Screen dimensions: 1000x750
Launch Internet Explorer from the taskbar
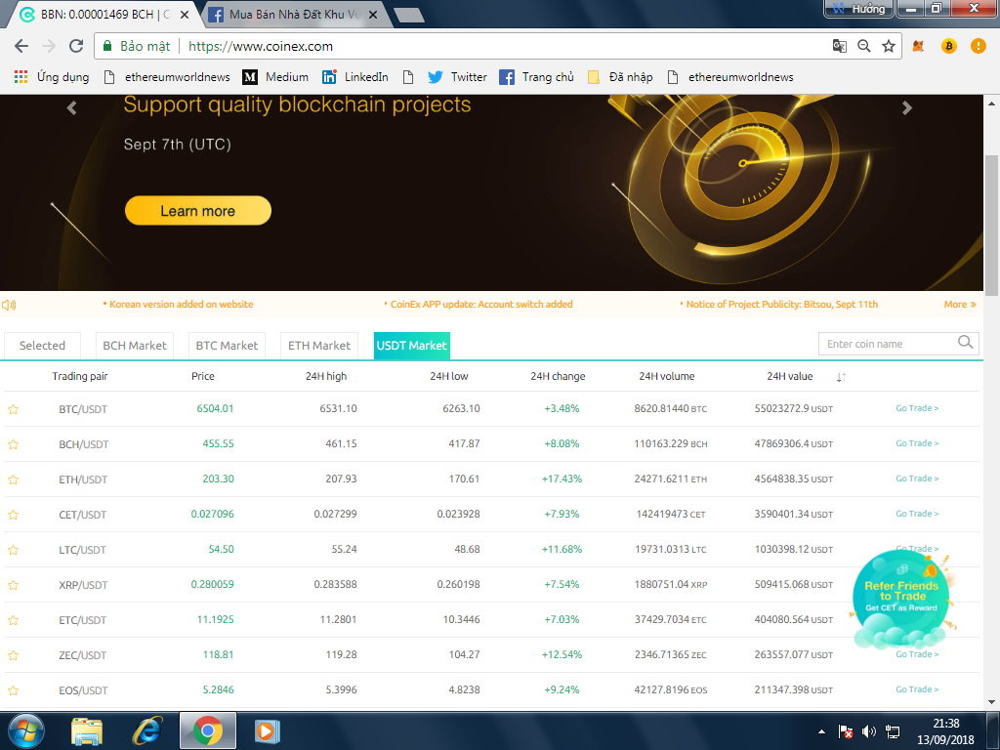[147, 730]
